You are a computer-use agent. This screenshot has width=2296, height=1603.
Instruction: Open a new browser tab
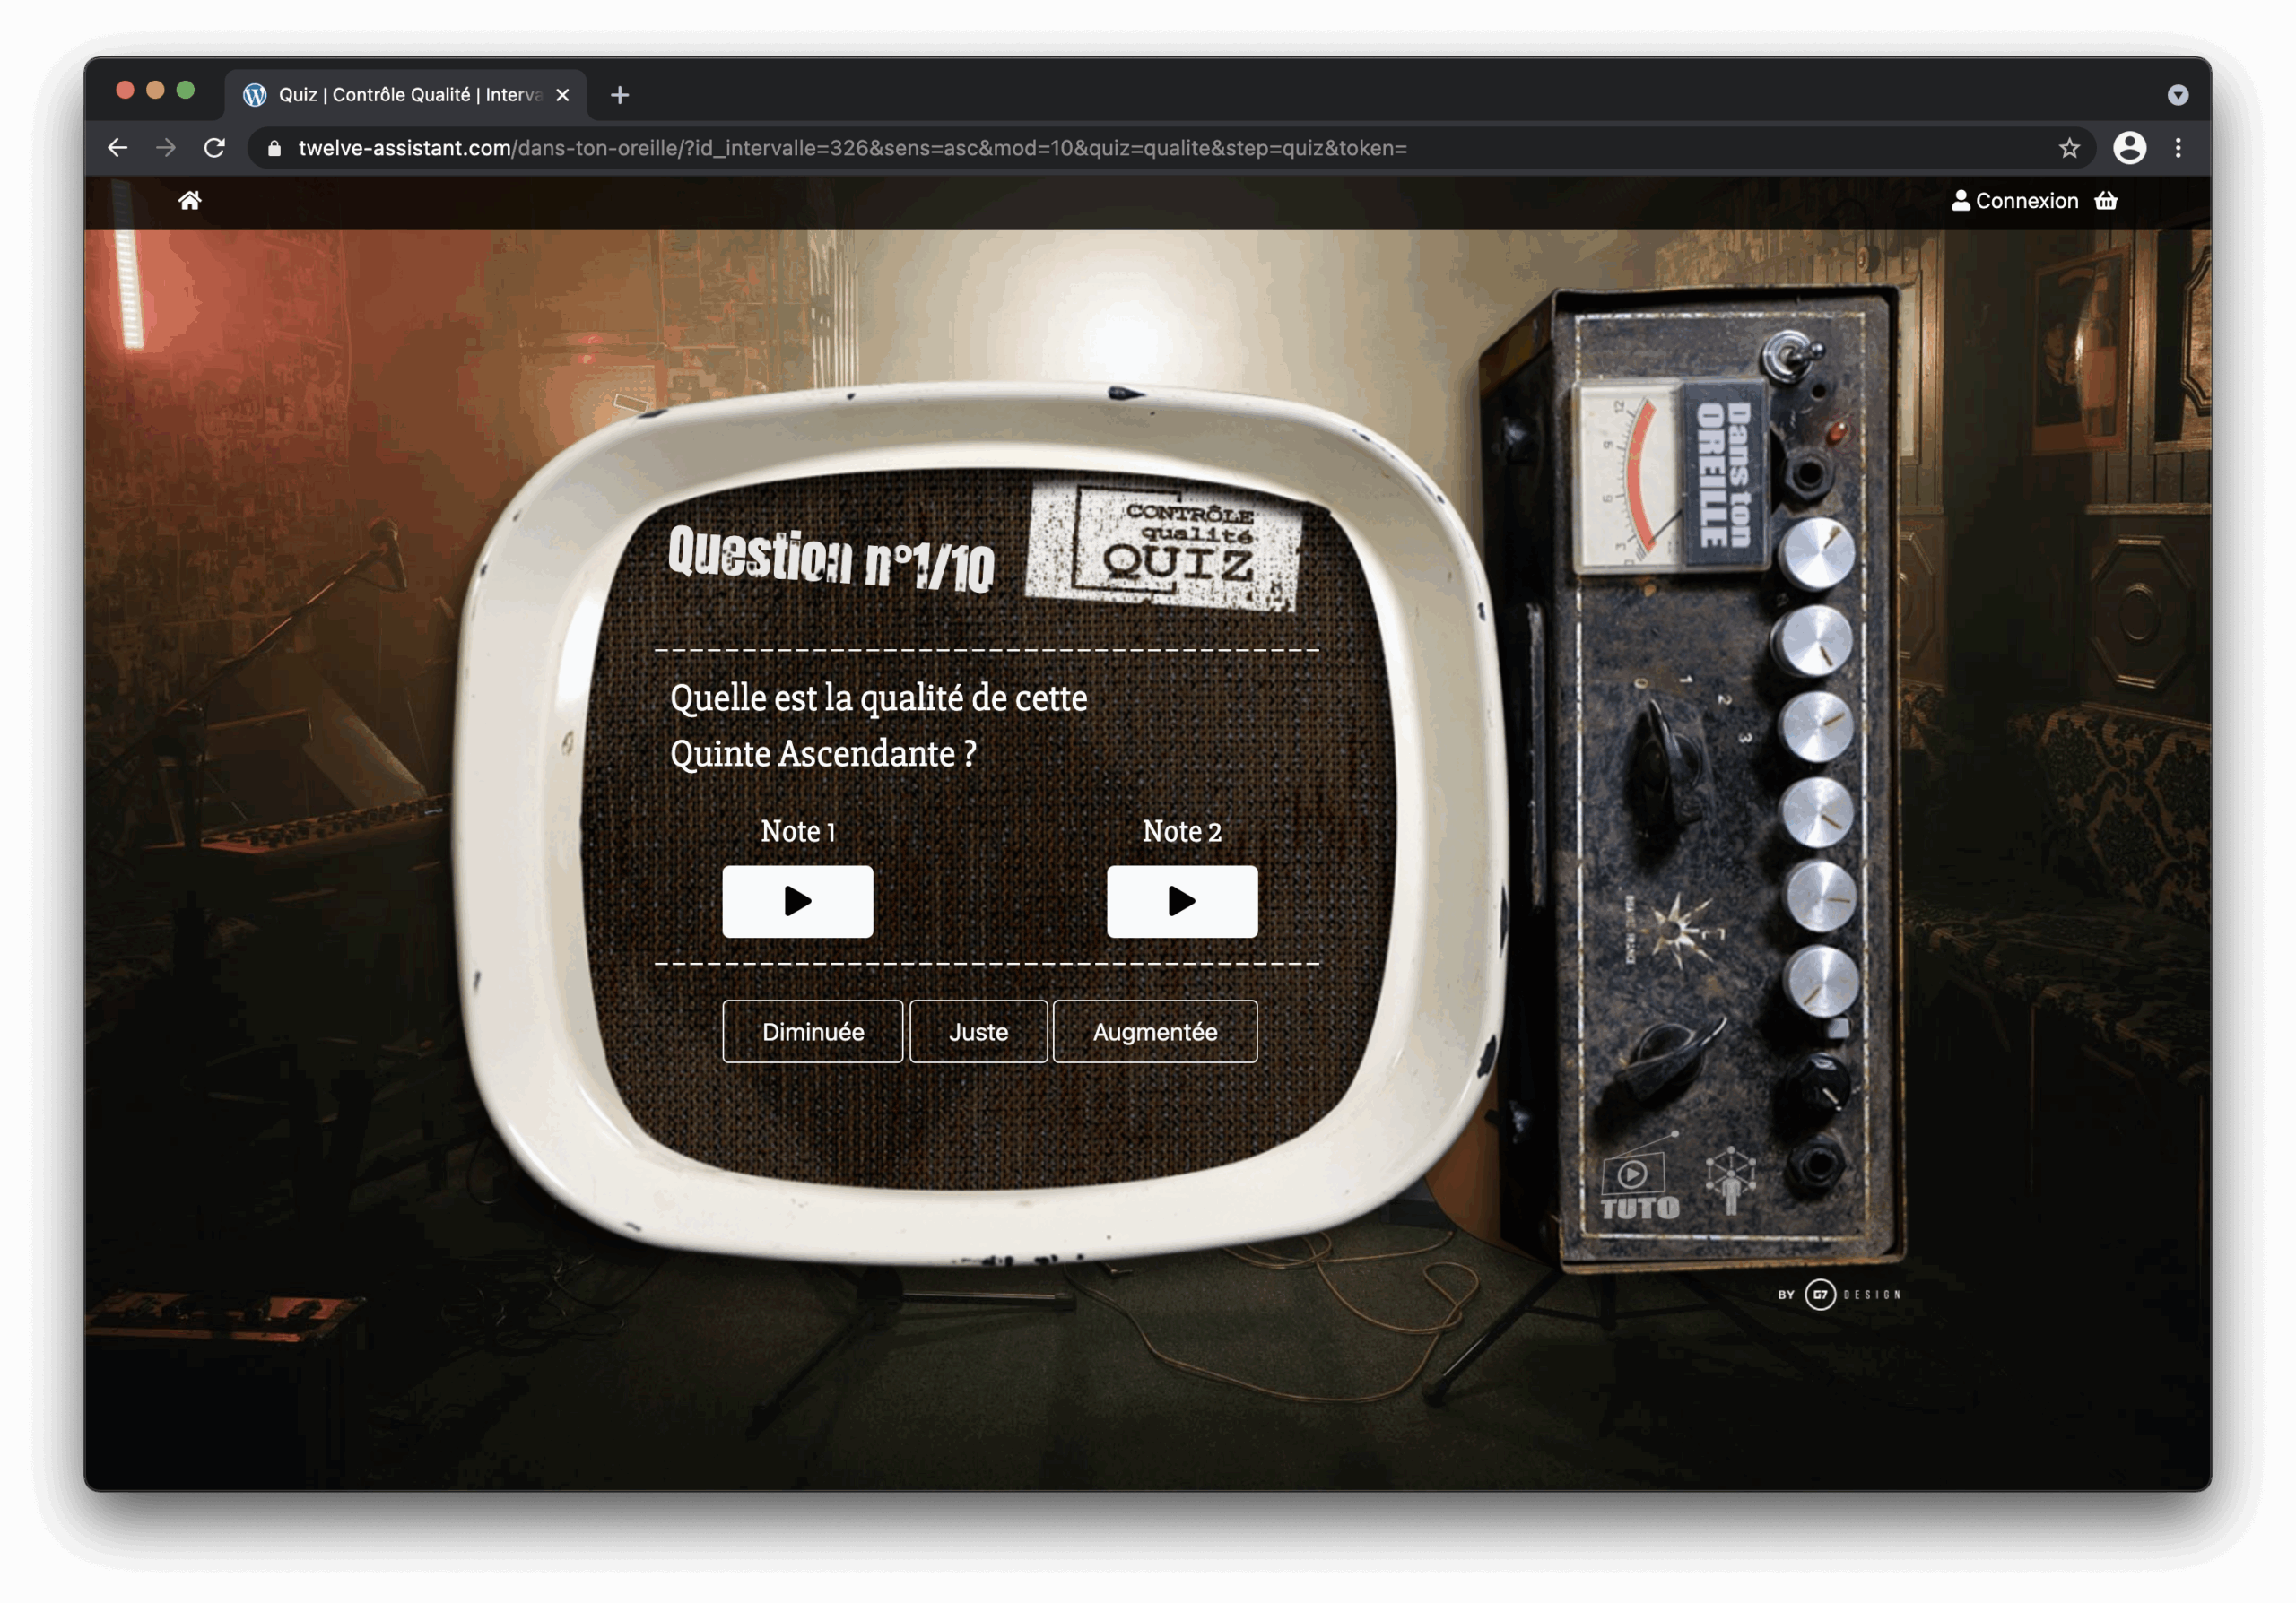tap(620, 95)
